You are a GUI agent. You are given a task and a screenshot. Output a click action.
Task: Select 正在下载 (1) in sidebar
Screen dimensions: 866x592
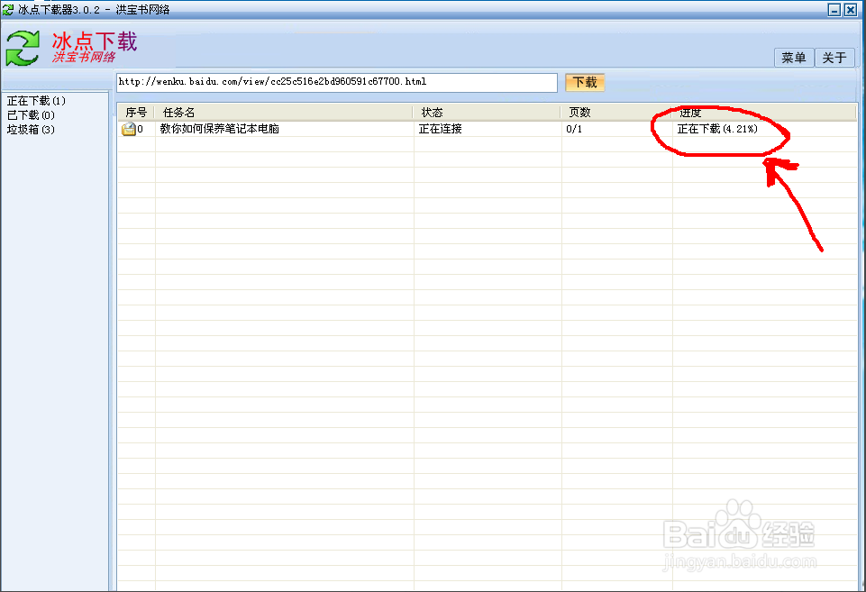click(x=36, y=101)
